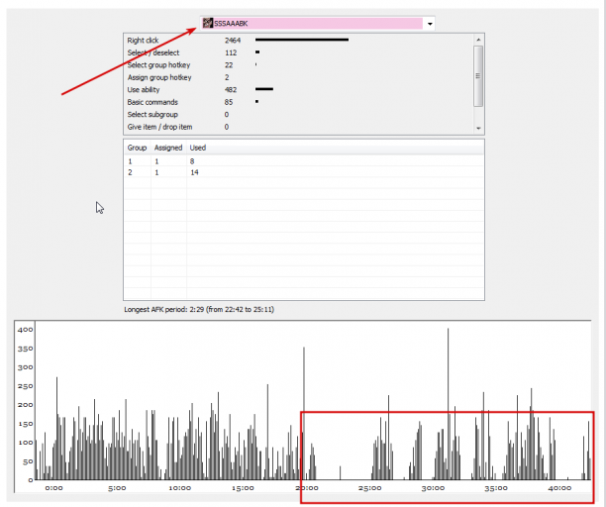The height and width of the screenshot is (507, 606).
Task: Click the Used value 8 cell
Action: click(192, 161)
